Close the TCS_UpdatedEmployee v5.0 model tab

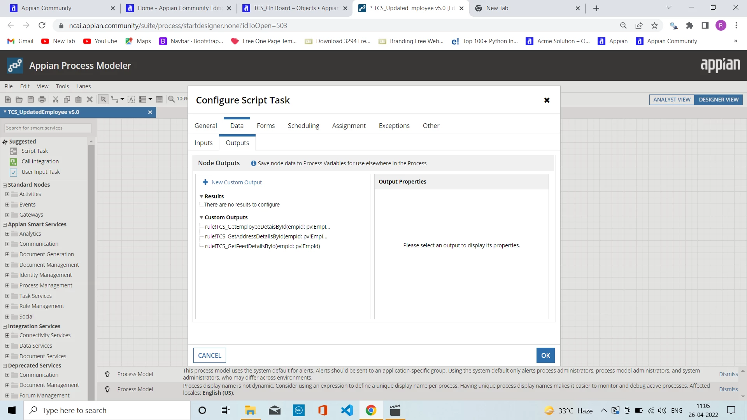pos(150,112)
